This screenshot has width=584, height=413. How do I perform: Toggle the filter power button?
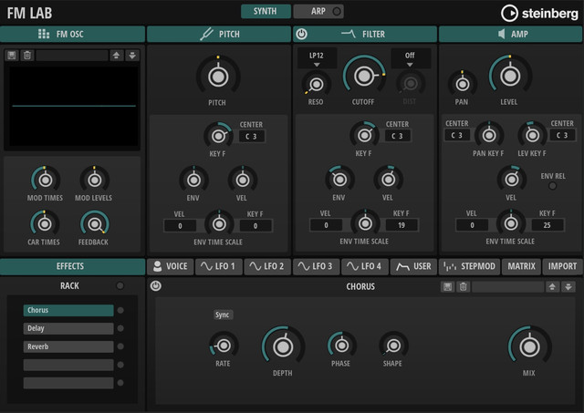tap(302, 35)
